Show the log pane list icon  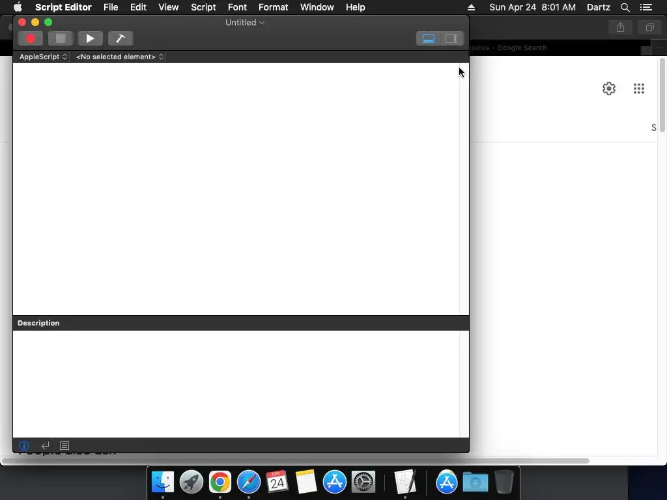click(x=64, y=445)
